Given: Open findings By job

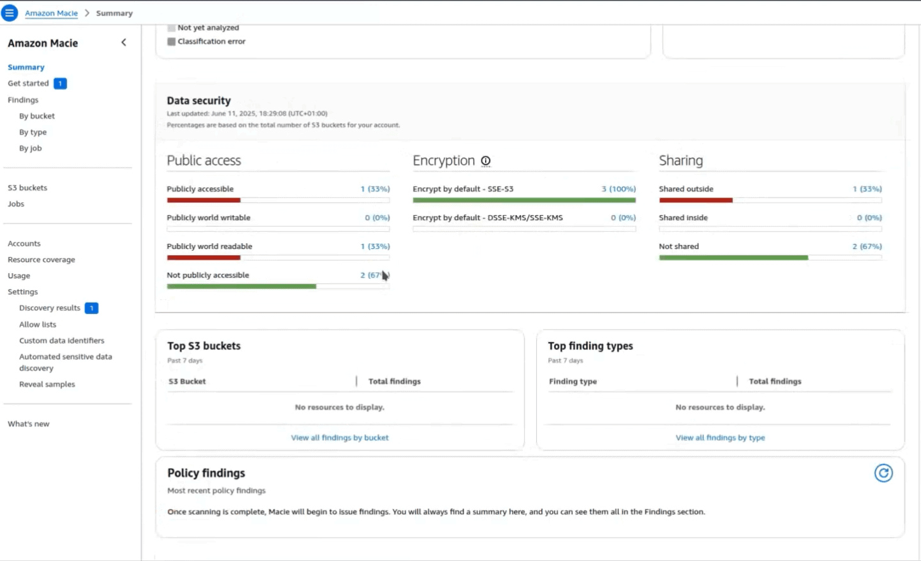Looking at the screenshot, I should click(30, 148).
